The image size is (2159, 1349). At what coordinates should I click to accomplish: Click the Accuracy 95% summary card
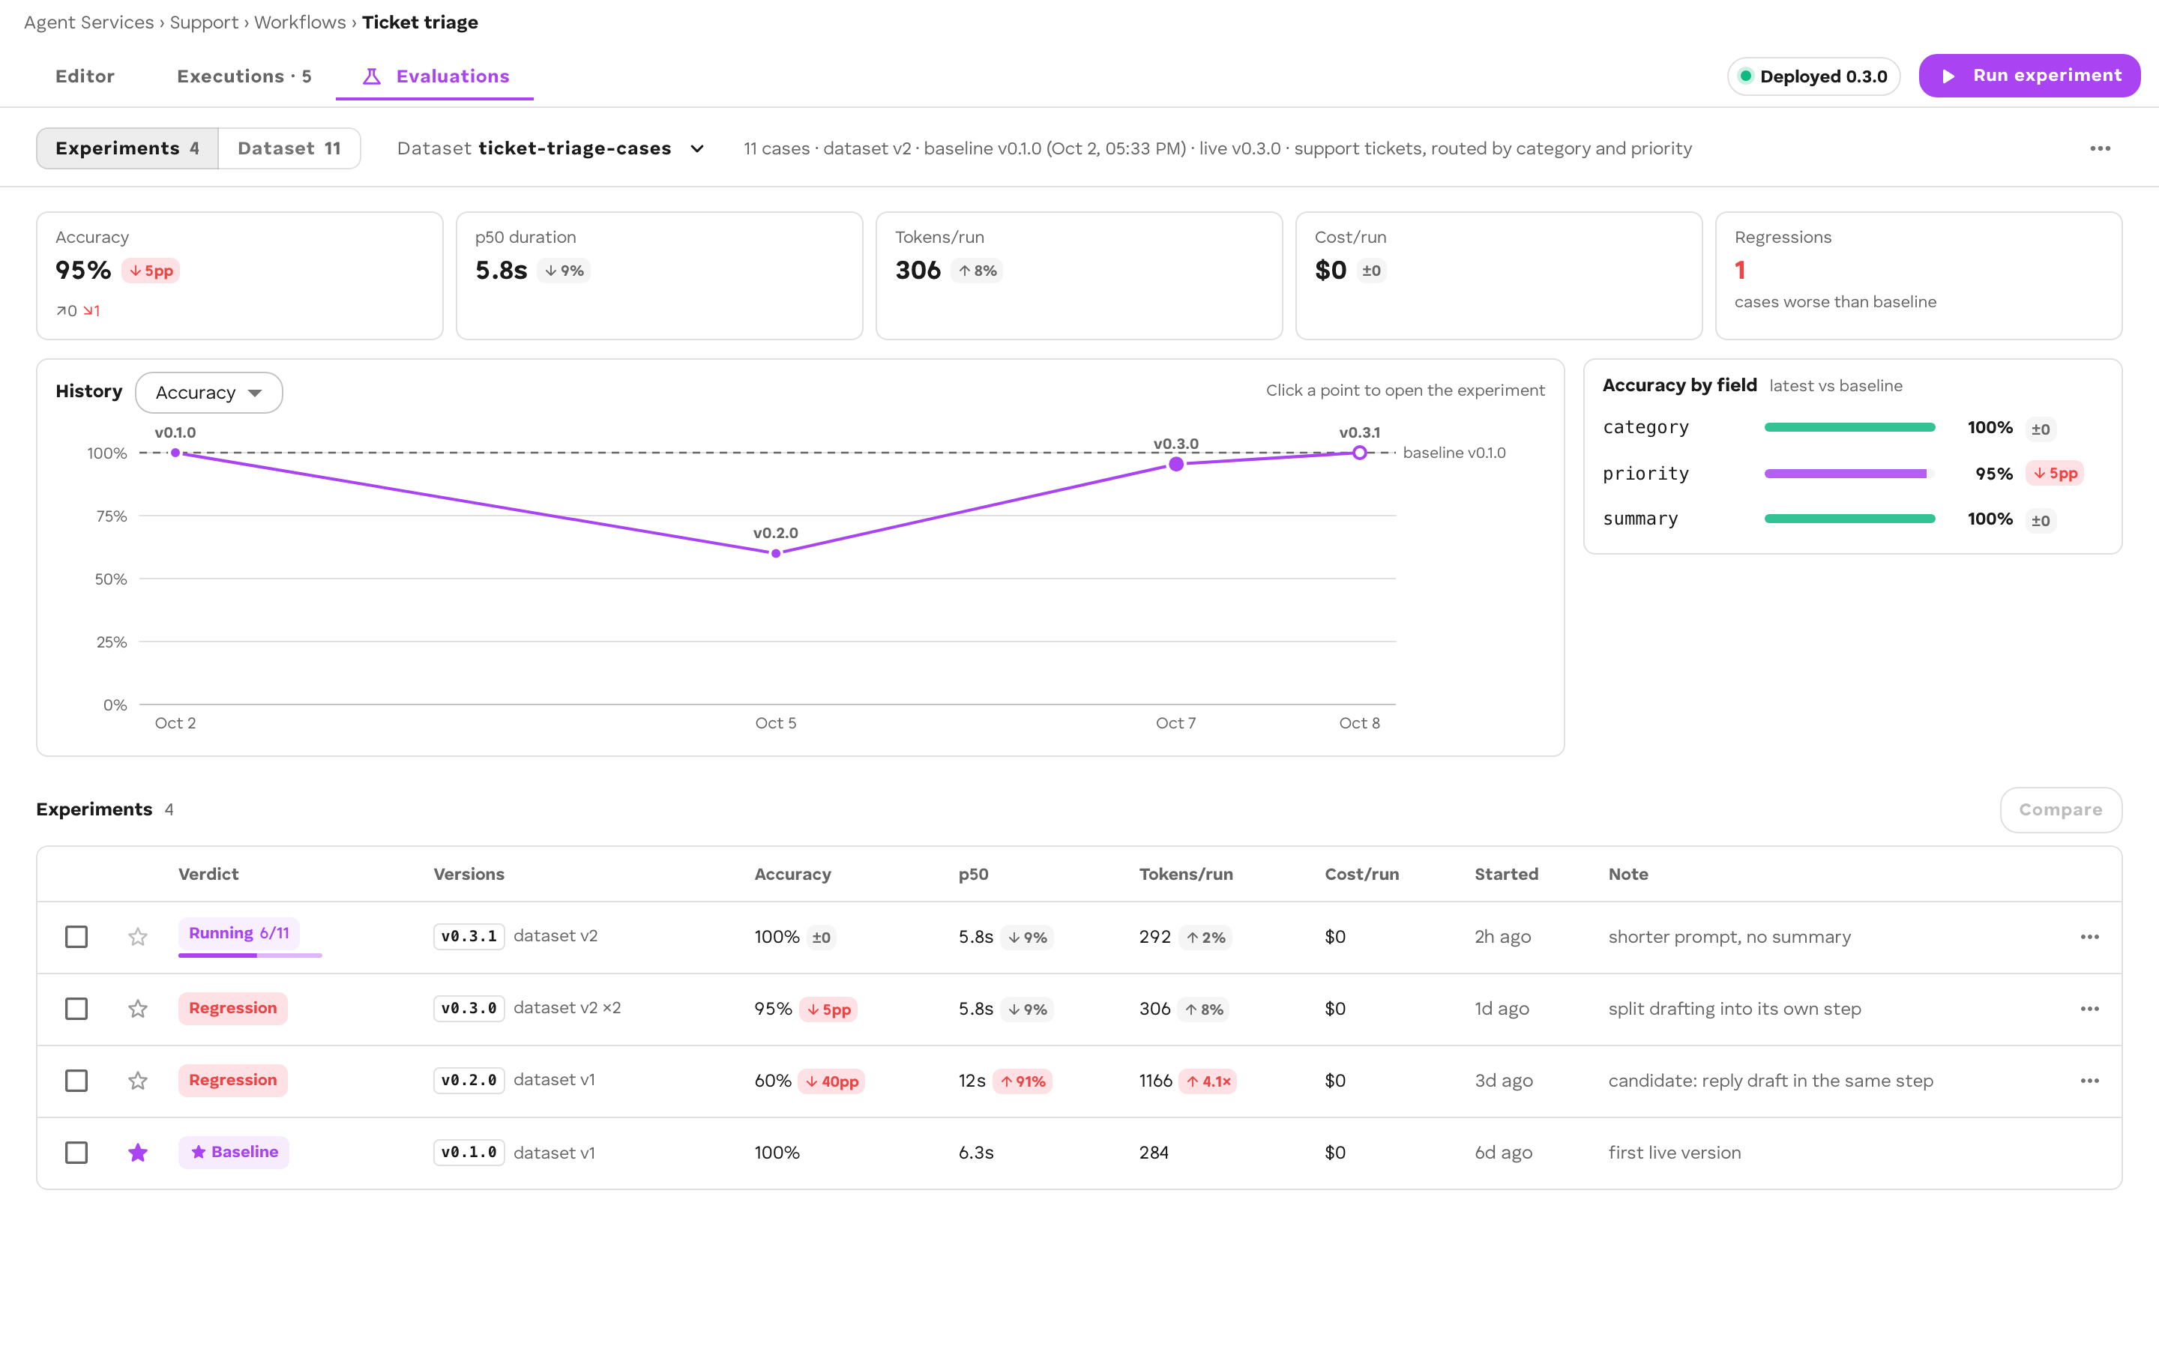pos(240,276)
